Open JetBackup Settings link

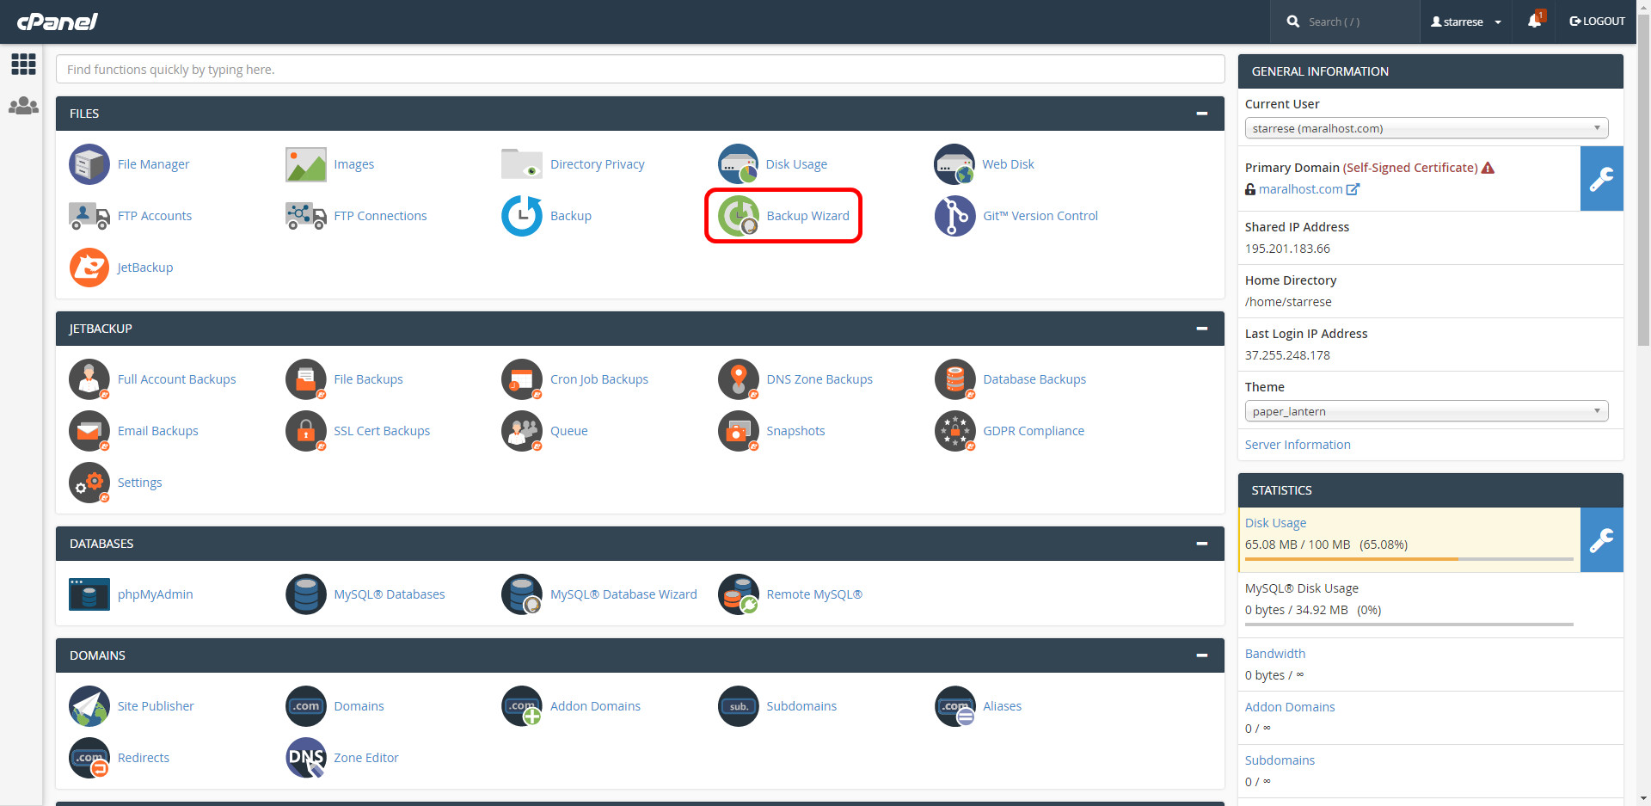coord(139,483)
